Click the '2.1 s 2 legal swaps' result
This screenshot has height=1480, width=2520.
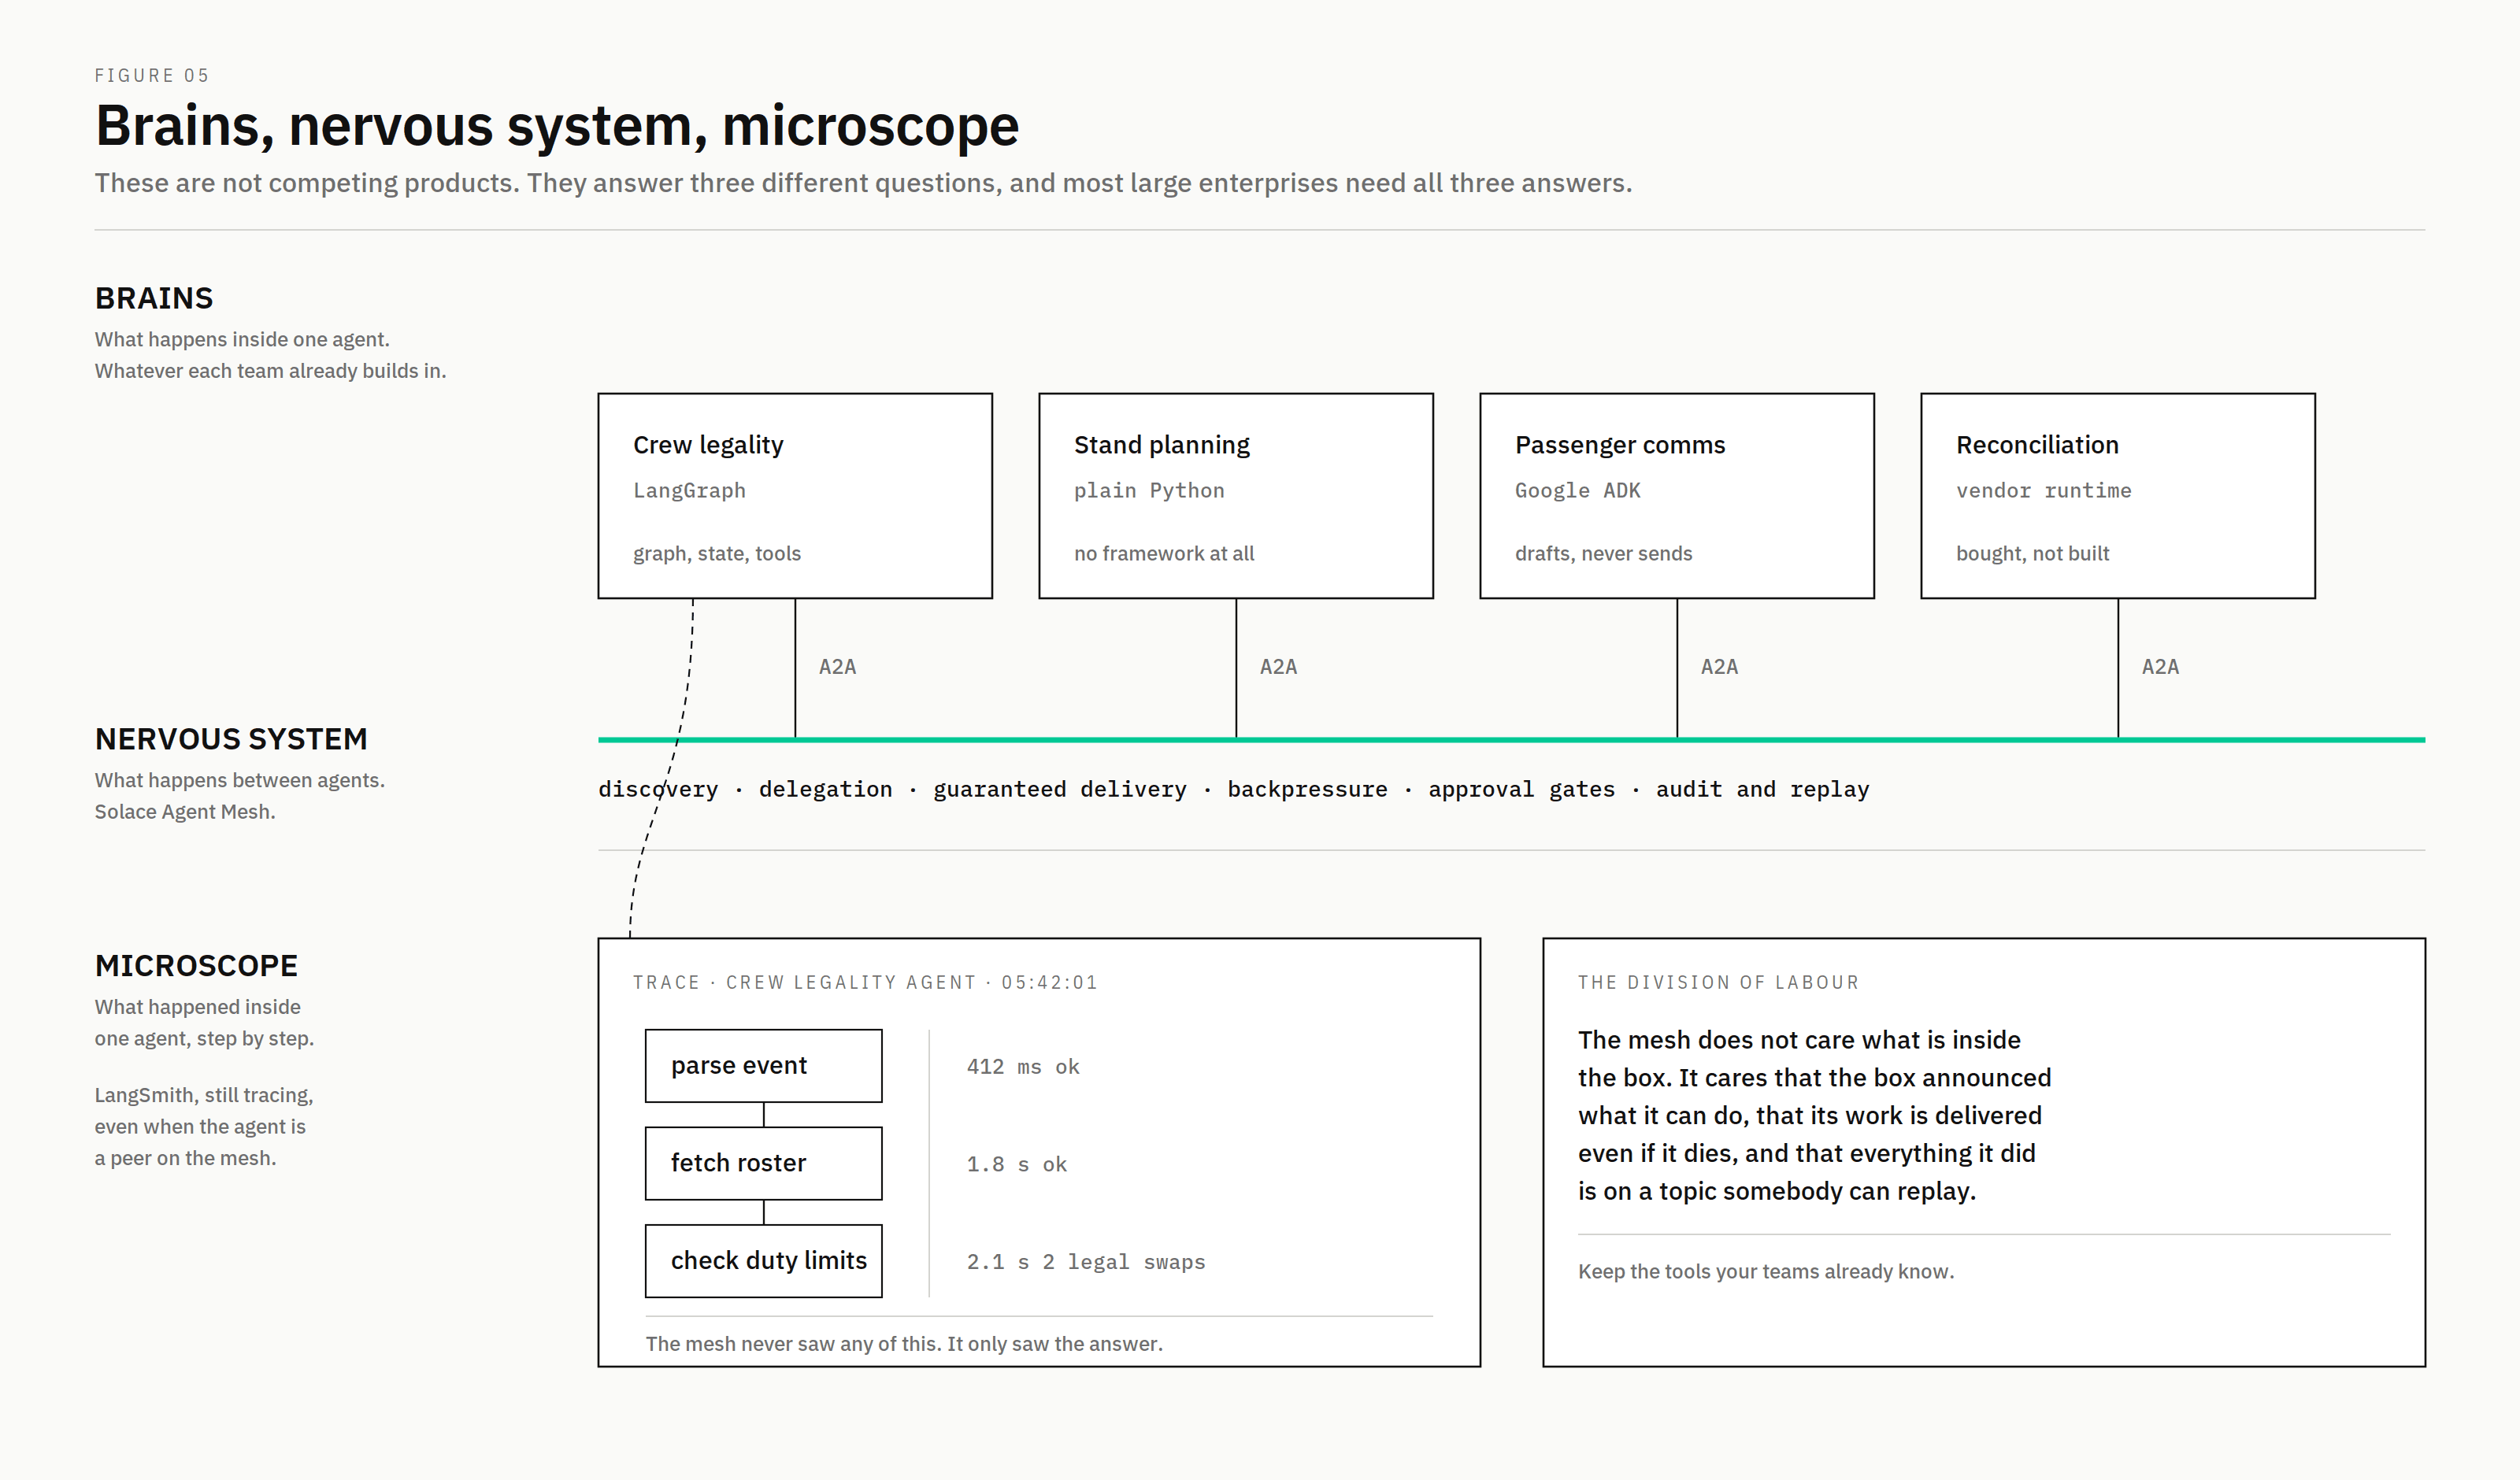click(1086, 1263)
